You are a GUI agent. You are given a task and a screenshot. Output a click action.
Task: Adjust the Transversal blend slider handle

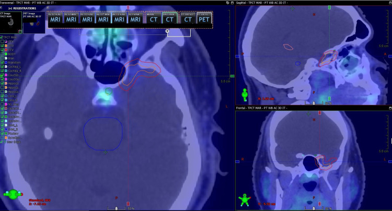point(116,208)
